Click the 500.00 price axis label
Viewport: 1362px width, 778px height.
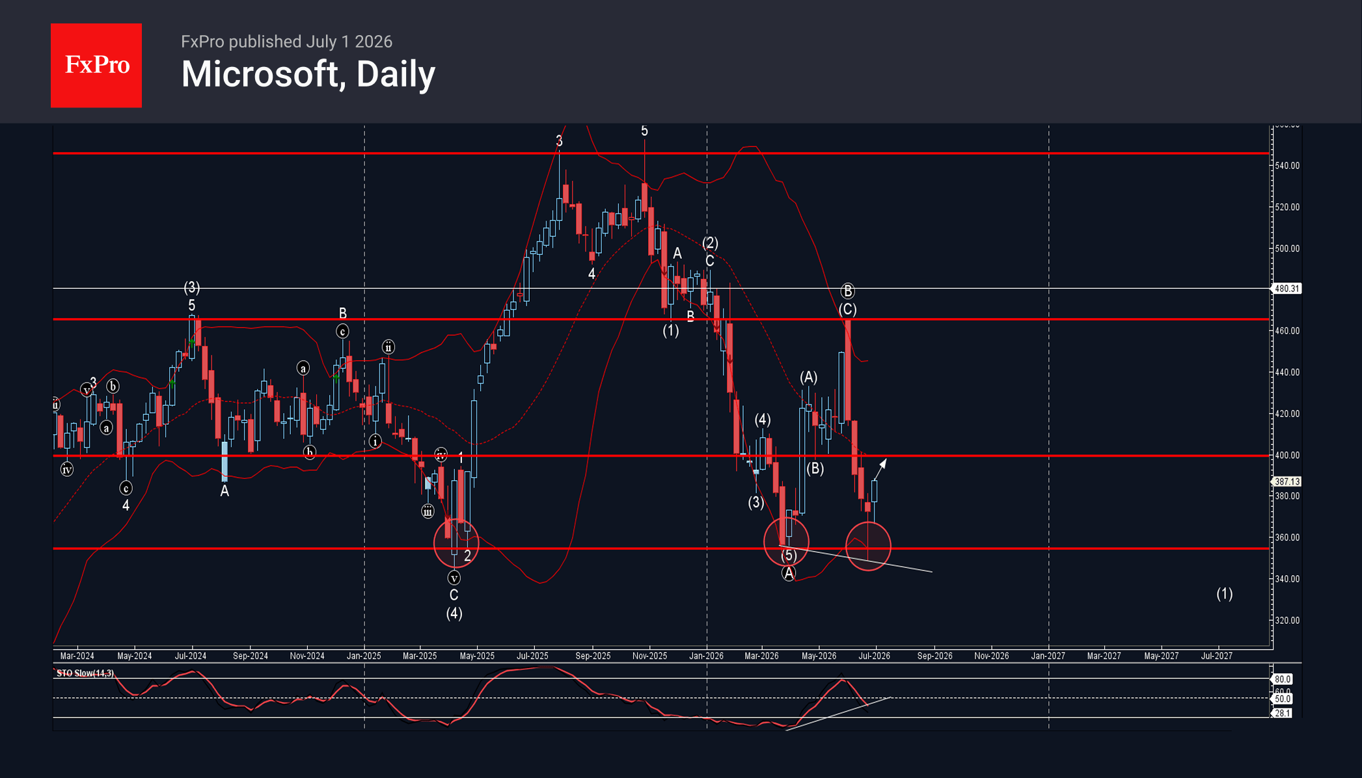coord(1287,248)
